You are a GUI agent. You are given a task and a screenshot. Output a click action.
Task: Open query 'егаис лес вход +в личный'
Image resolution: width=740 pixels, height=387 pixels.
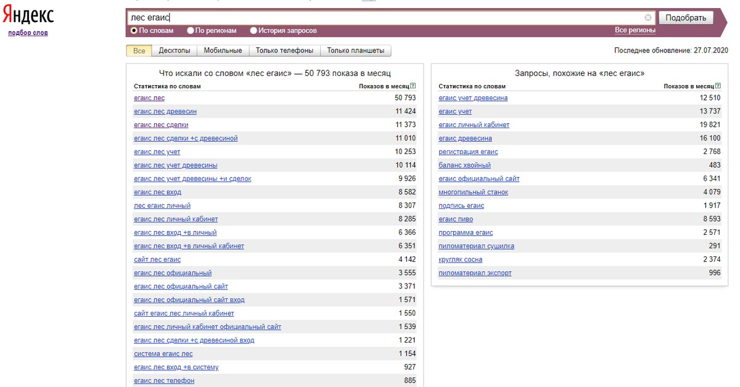tap(175, 233)
